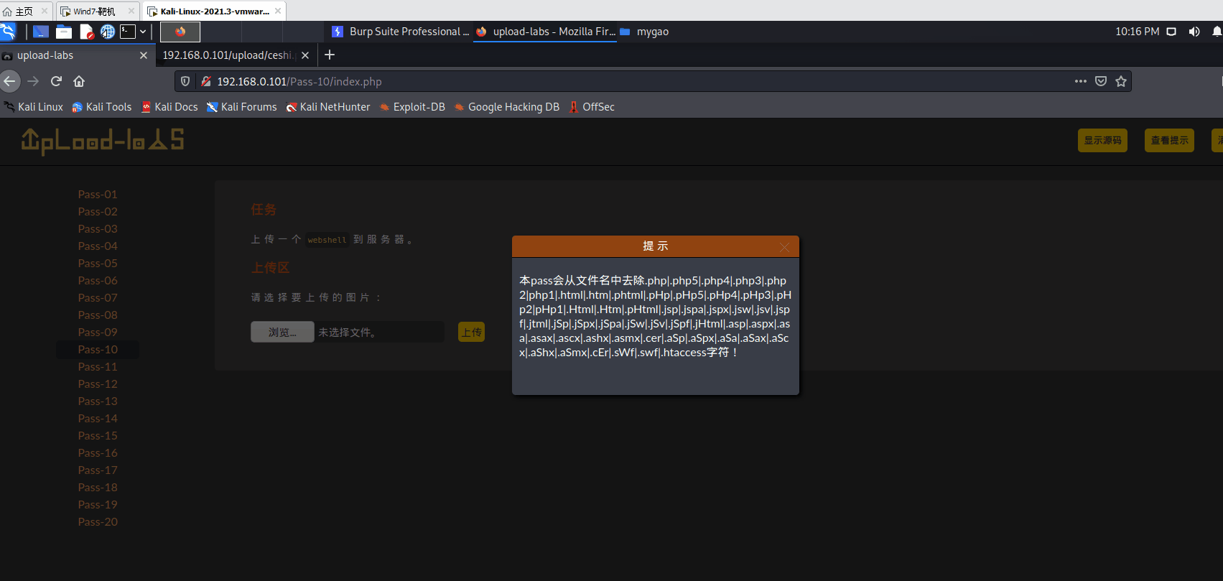
Task: Open Kali NetHunter bookmark
Action: click(x=328, y=107)
